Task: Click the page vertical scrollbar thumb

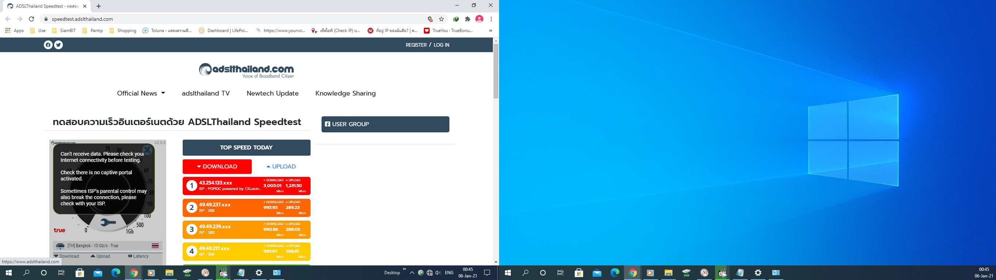Action: (x=496, y=71)
